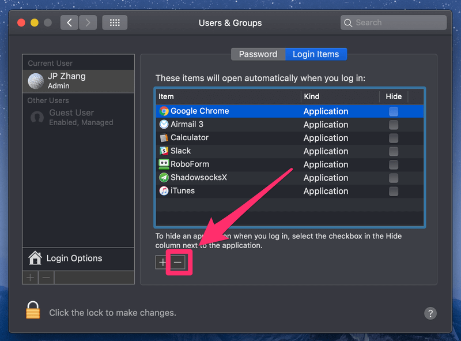Go forward with the right chevron button
Screen dimensions: 461x341
(88, 23)
